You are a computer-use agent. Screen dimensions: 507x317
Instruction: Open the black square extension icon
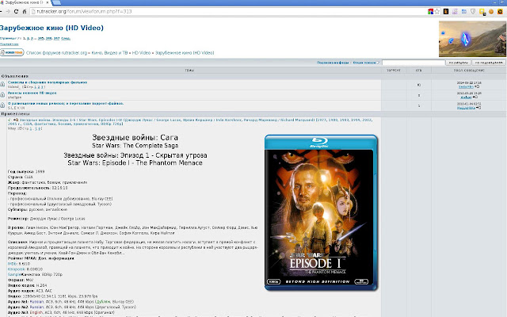pos(446,12)
